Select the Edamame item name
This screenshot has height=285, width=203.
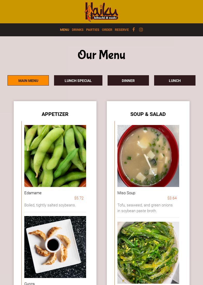33,193
